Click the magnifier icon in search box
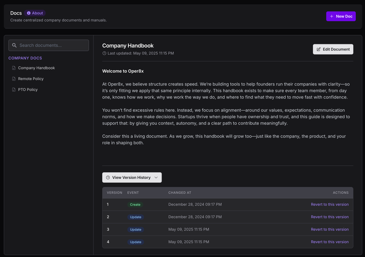The width and height of the screenshot is (365, 257). [14, 45]
